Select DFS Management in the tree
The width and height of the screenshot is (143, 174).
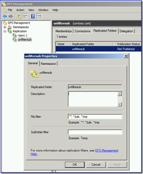coord(19,23)
